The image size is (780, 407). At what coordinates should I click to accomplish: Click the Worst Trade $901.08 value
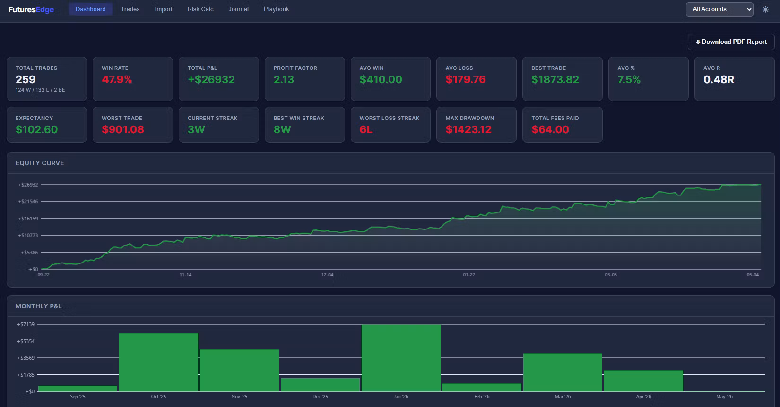123,130
